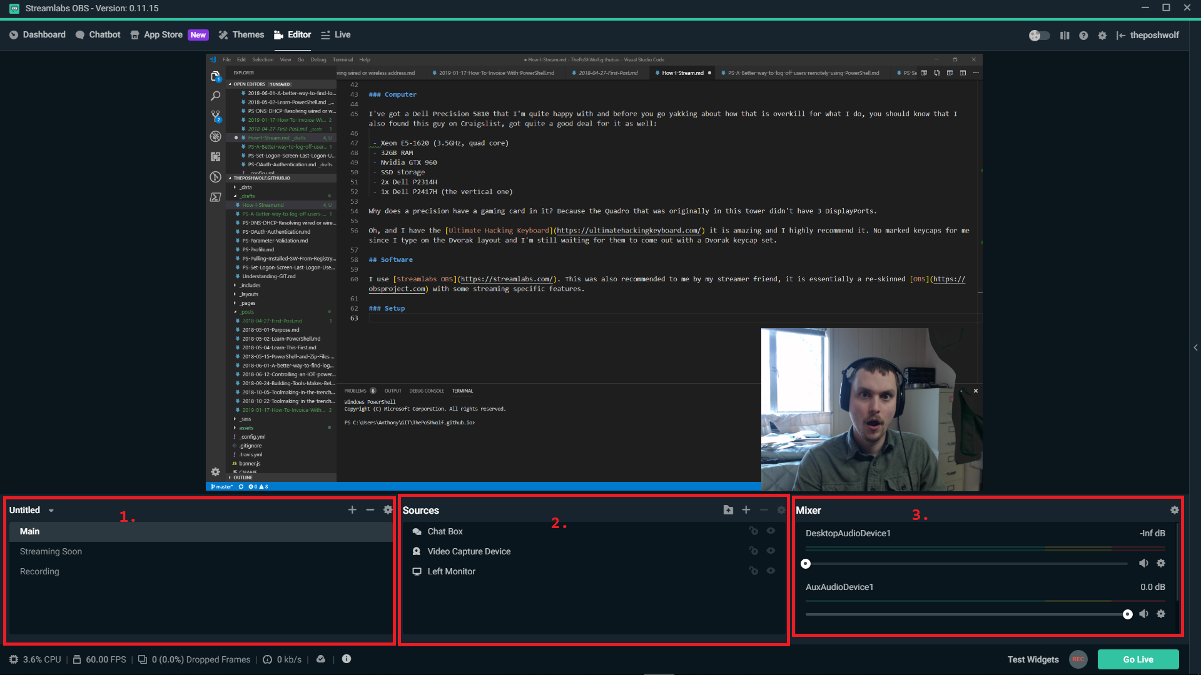This screenshot has width=1201, height=675.
Task: Switch to the Themes tab
Action: (x=241, y=35)
